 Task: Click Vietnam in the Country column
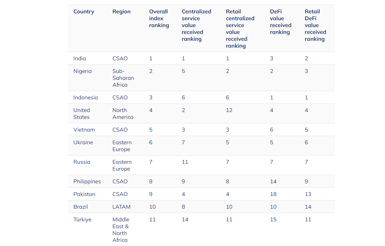point(84,130)
